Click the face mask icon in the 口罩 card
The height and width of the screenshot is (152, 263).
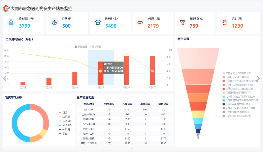click(x=54, y=23)
